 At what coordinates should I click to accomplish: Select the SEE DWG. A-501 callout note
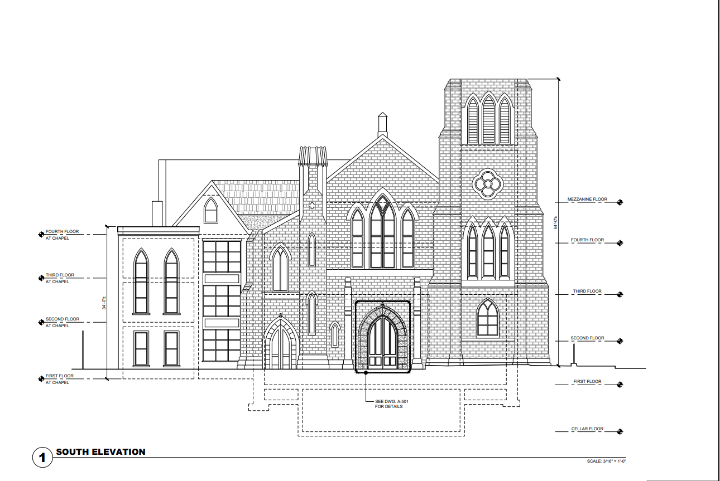pos(388,404)
